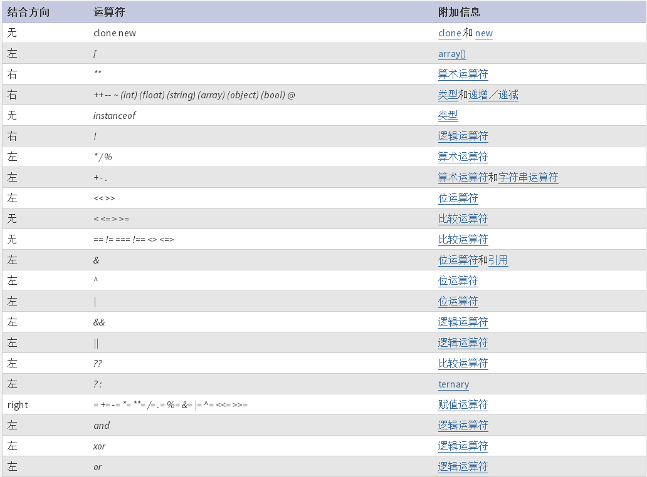Click 右 in the '!' row
647x477 pixels.
(x=12, y=136)
